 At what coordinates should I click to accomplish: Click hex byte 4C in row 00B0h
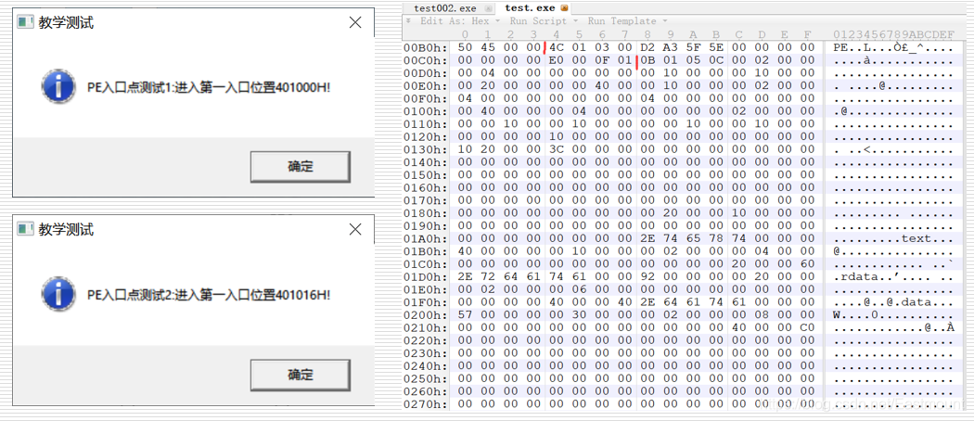[556, 48]
